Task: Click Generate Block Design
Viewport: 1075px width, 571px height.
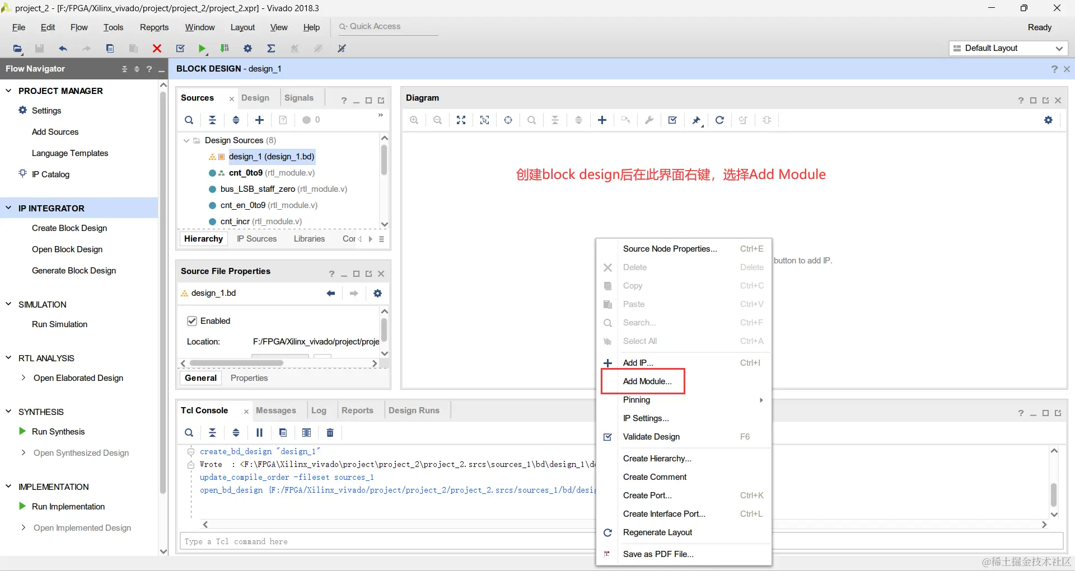Action: pyautogui.click(x=74, y=271)
